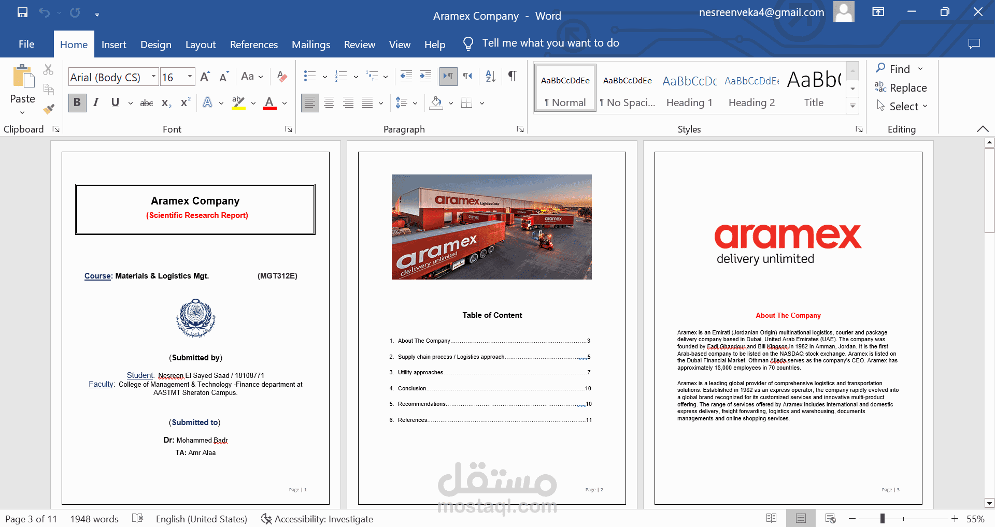The image size is (995, 527).
Task: Open the Comments pane icon
Action: click(974, 43)
